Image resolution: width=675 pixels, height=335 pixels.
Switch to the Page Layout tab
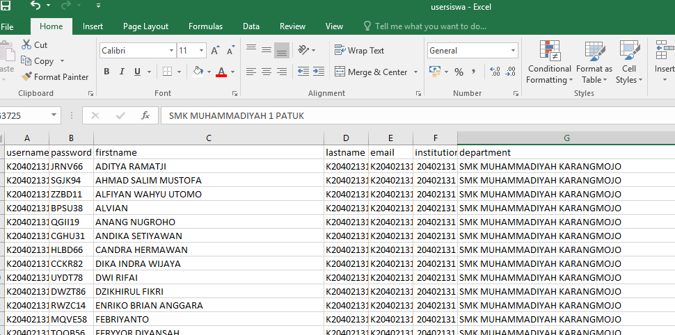(145, 26)
